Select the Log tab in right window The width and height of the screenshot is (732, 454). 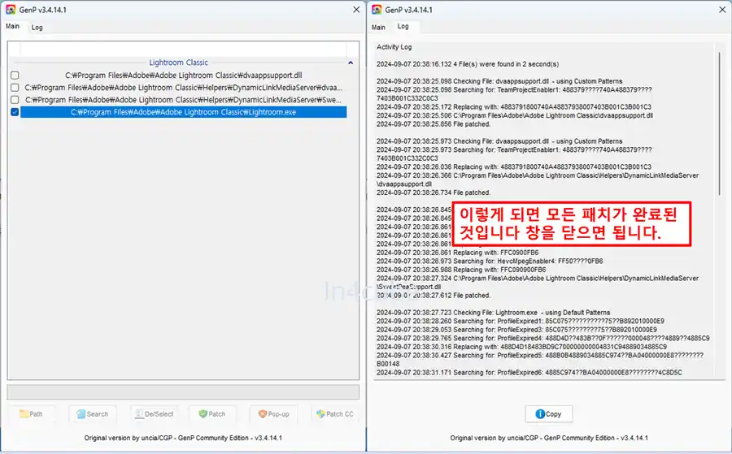pyautogui.click(x=403, y=27)
